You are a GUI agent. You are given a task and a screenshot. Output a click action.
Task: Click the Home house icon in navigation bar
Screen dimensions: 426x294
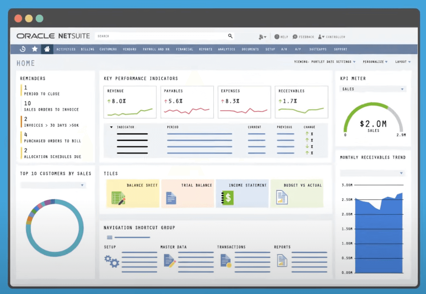tap(47, 49)
